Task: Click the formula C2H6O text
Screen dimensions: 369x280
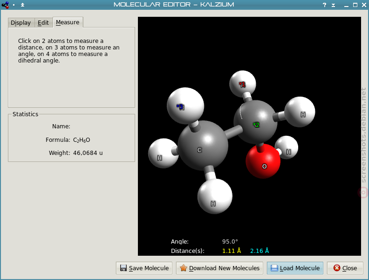Action: click(x=82, y=140)
